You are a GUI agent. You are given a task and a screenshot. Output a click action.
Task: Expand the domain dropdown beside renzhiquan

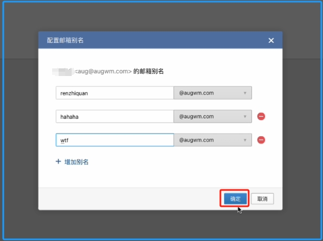(x=213, y=93)
